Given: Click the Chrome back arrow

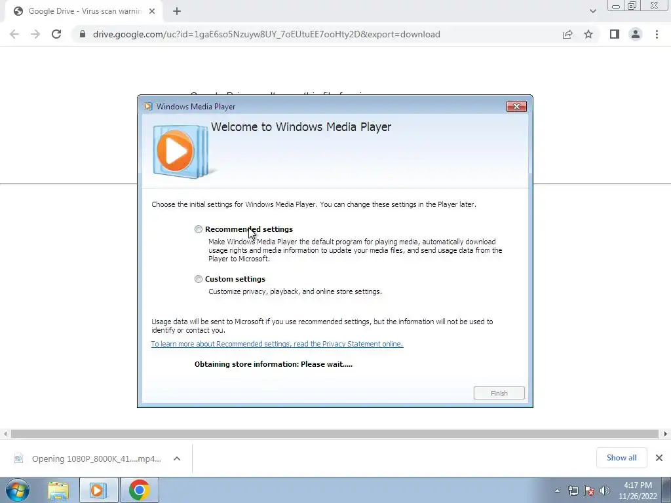Looking at the screenshot, I should click(x=14, y=34).
